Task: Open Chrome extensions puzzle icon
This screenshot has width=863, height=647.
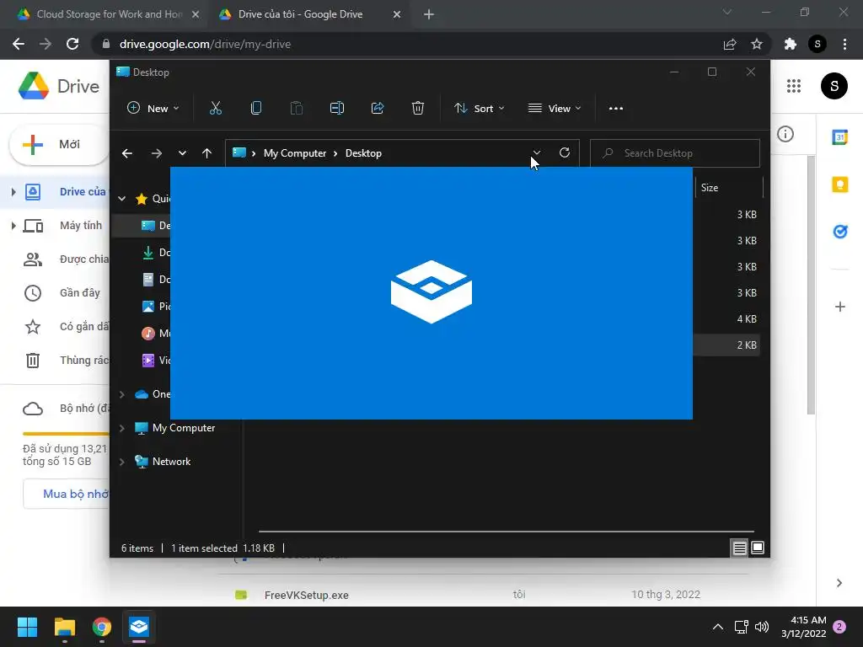Action: click(791, 44)
